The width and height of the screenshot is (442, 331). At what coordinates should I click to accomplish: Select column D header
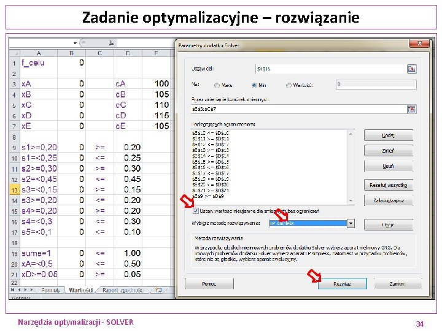pyautogui.click(x=128, y=53)
